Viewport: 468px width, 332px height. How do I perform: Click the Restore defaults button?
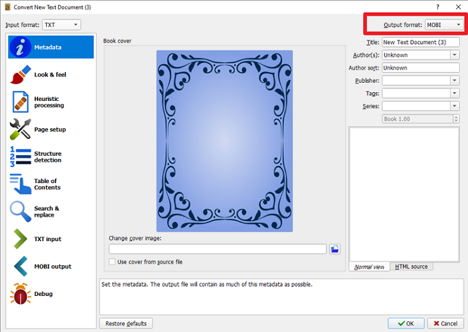[x=126, y=323]
